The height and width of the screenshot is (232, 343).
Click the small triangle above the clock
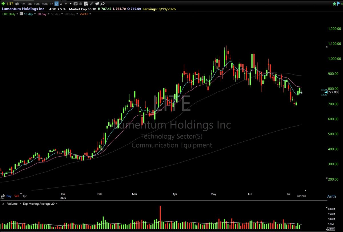[305, 190]
